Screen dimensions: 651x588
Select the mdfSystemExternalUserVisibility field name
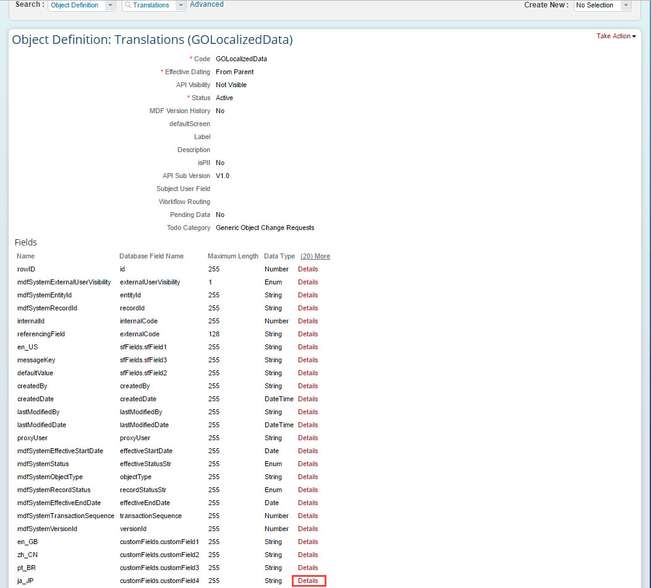pos(64,282)
